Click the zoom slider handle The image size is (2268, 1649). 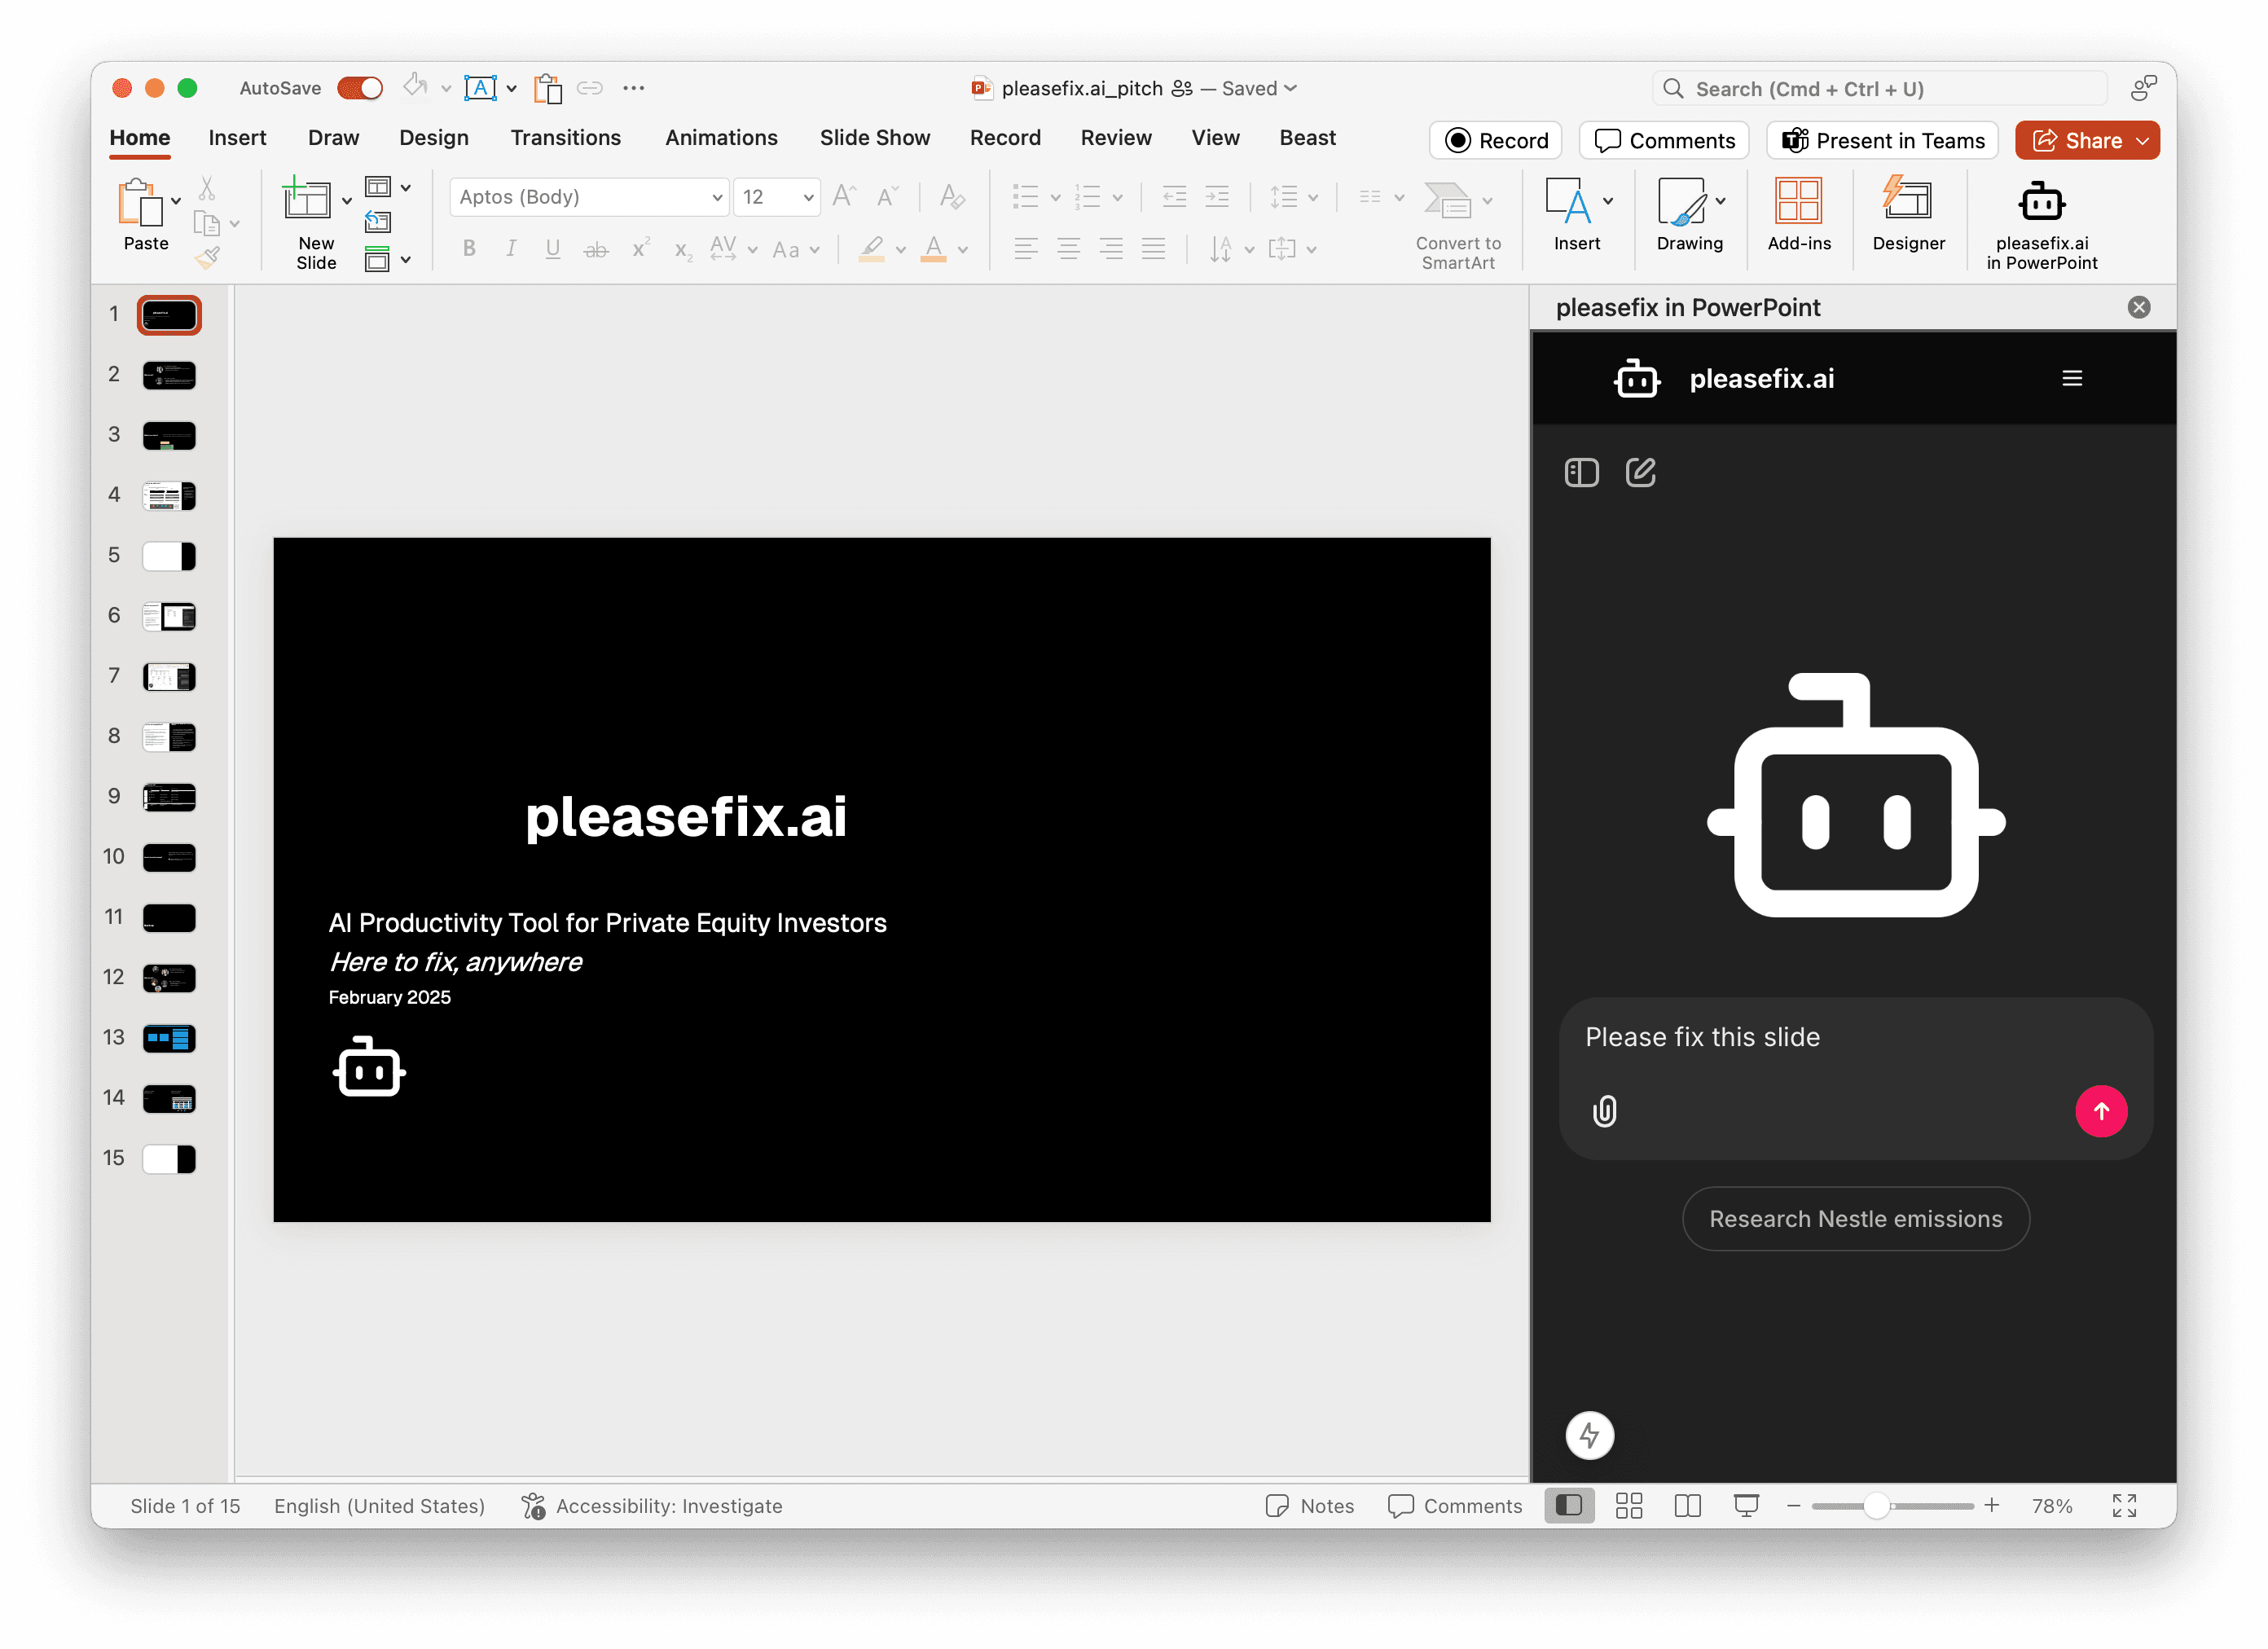click(1877, 1506)
